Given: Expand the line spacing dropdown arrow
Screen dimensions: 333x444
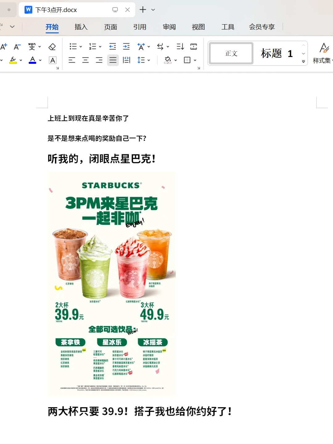Looking at the screenshot, I should click(149, 60).
